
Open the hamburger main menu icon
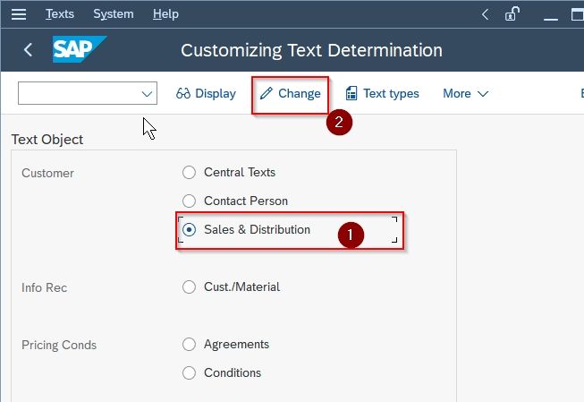click(19, 14)
